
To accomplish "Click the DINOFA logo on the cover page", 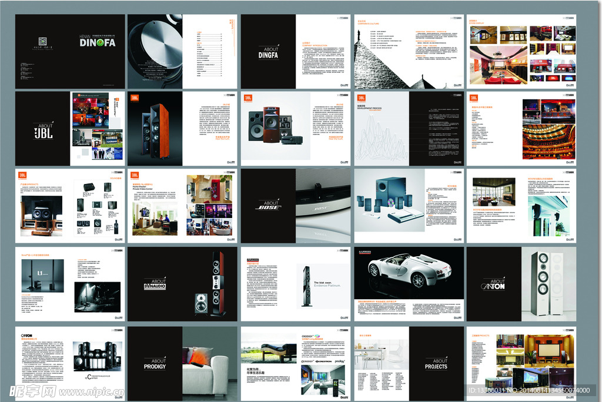I will pos(97,42).
